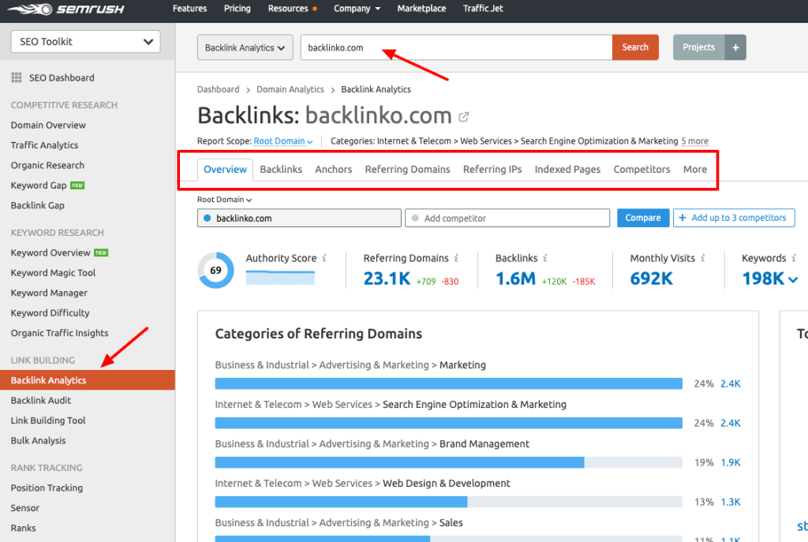Screen dimensions: 808x542
Task: Click 1.6M Backlinks value
Action: point(516,278)
